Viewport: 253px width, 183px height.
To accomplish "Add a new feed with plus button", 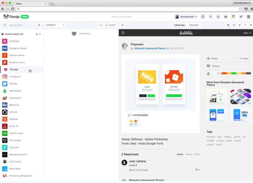I will click(x=37, y=34).
